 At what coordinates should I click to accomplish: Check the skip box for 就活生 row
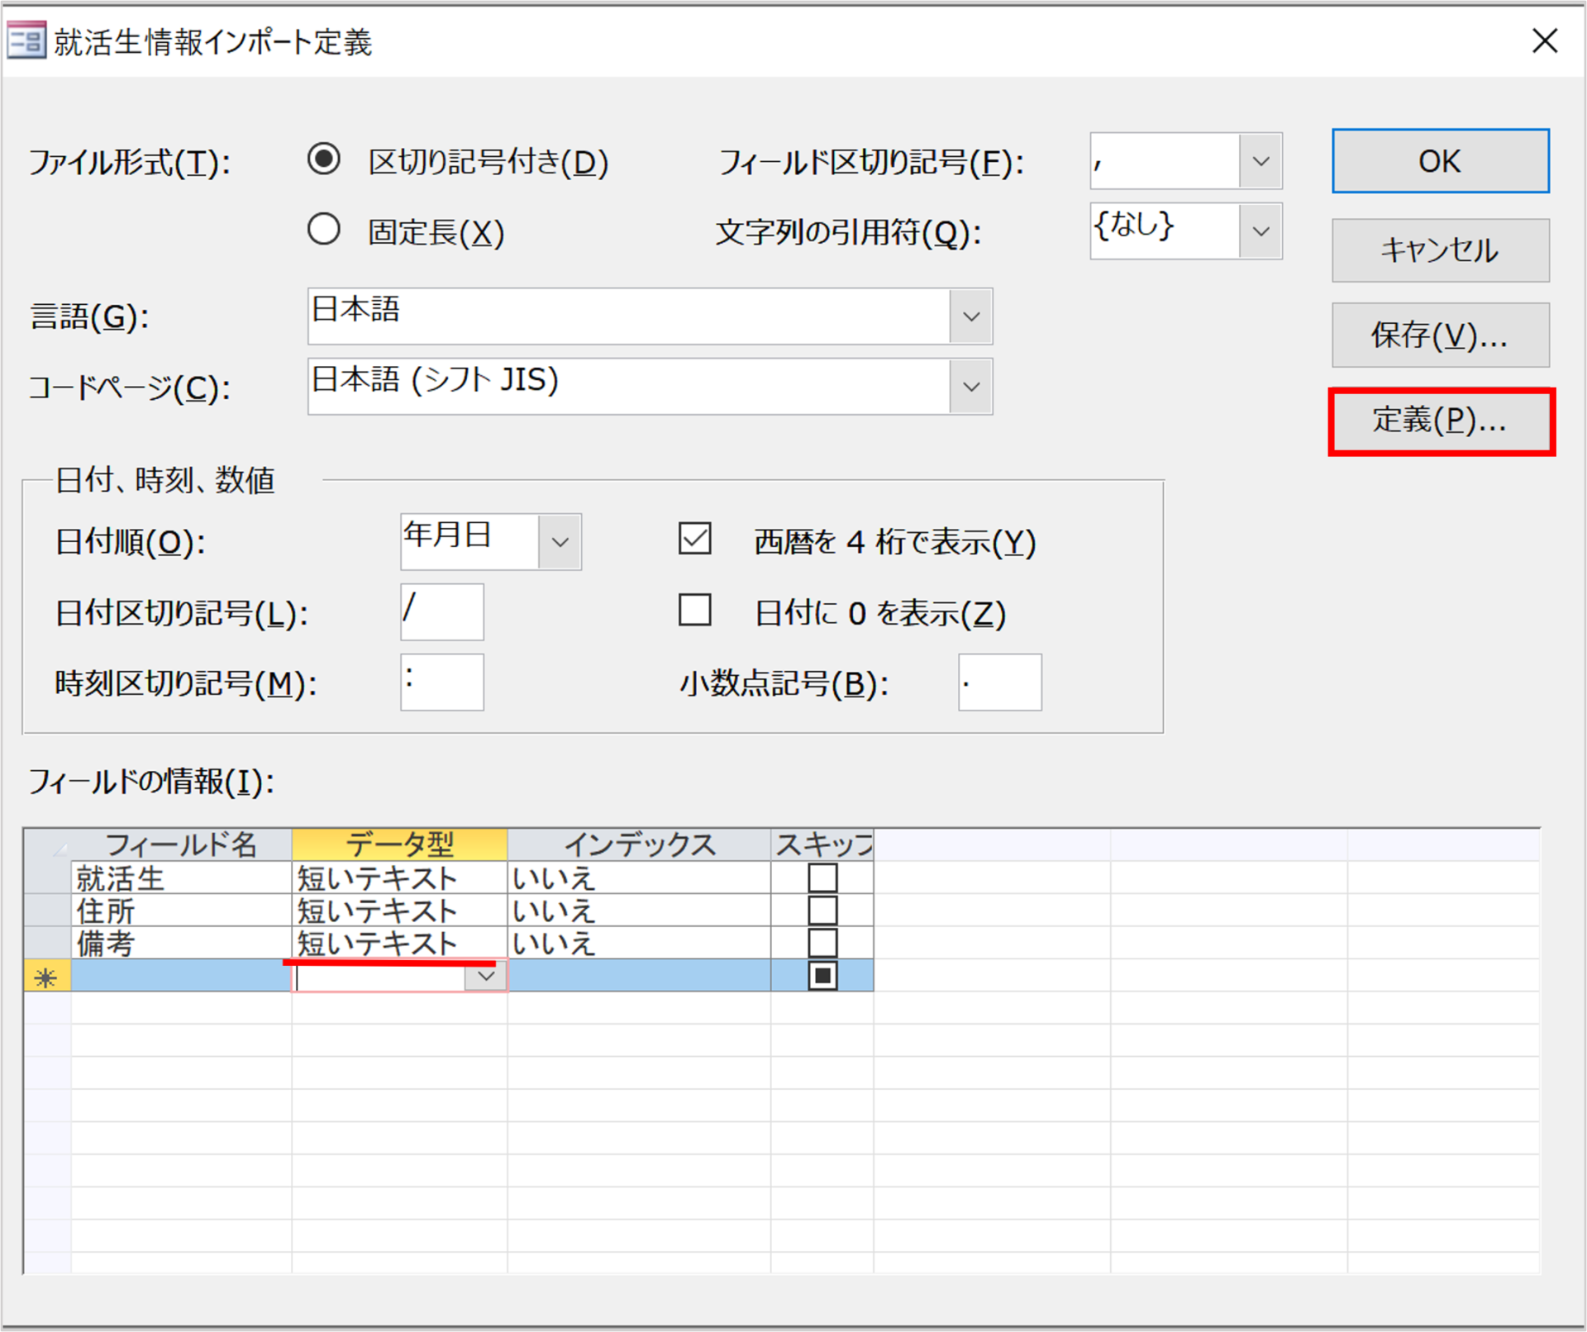click(x=822, y=878)
